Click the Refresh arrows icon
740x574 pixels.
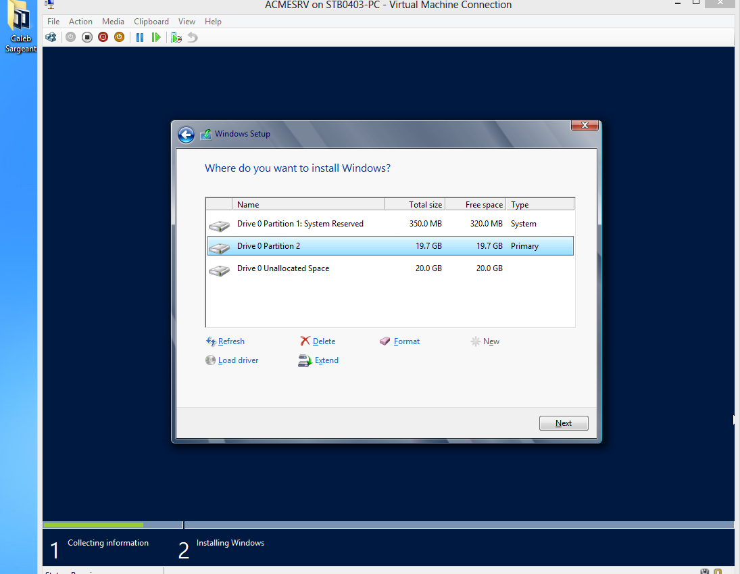pyautogui.click(x=210, y=341)
